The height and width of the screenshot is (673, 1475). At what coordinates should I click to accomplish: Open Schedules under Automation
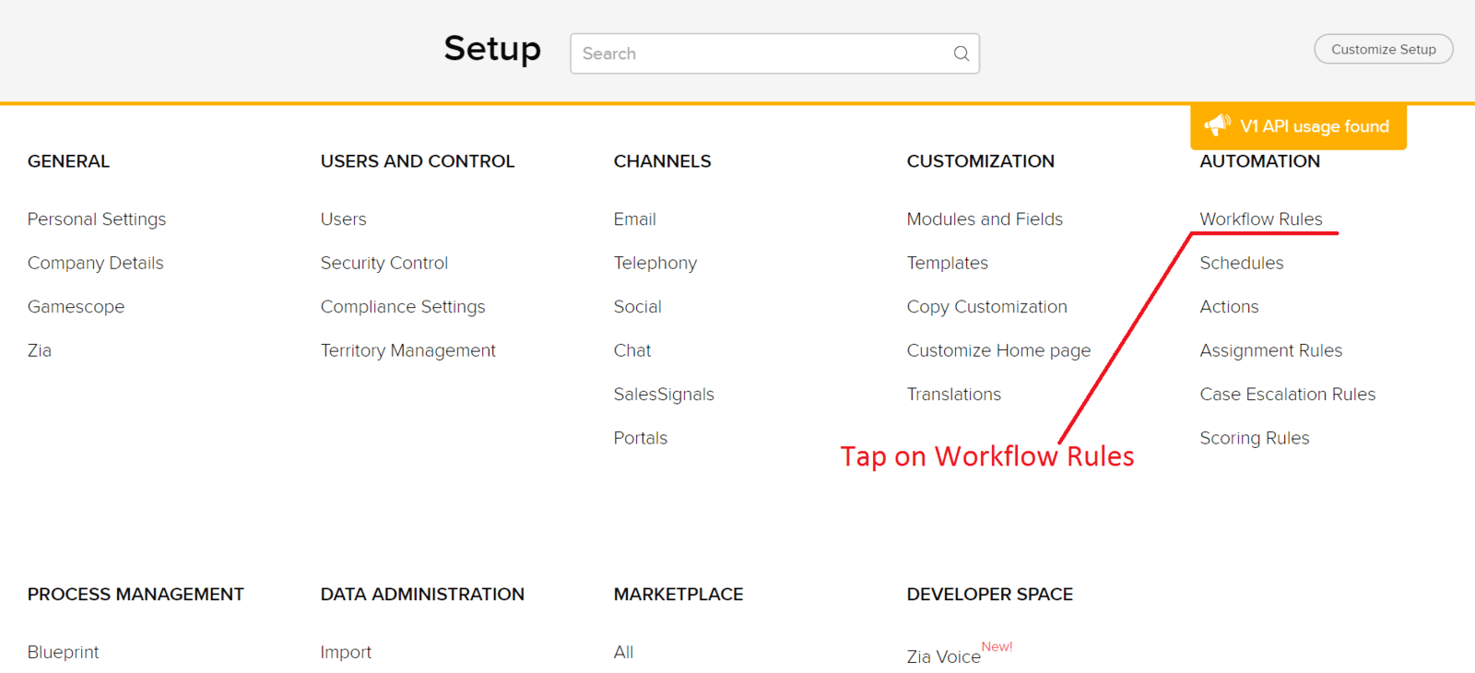point(1242,263)
